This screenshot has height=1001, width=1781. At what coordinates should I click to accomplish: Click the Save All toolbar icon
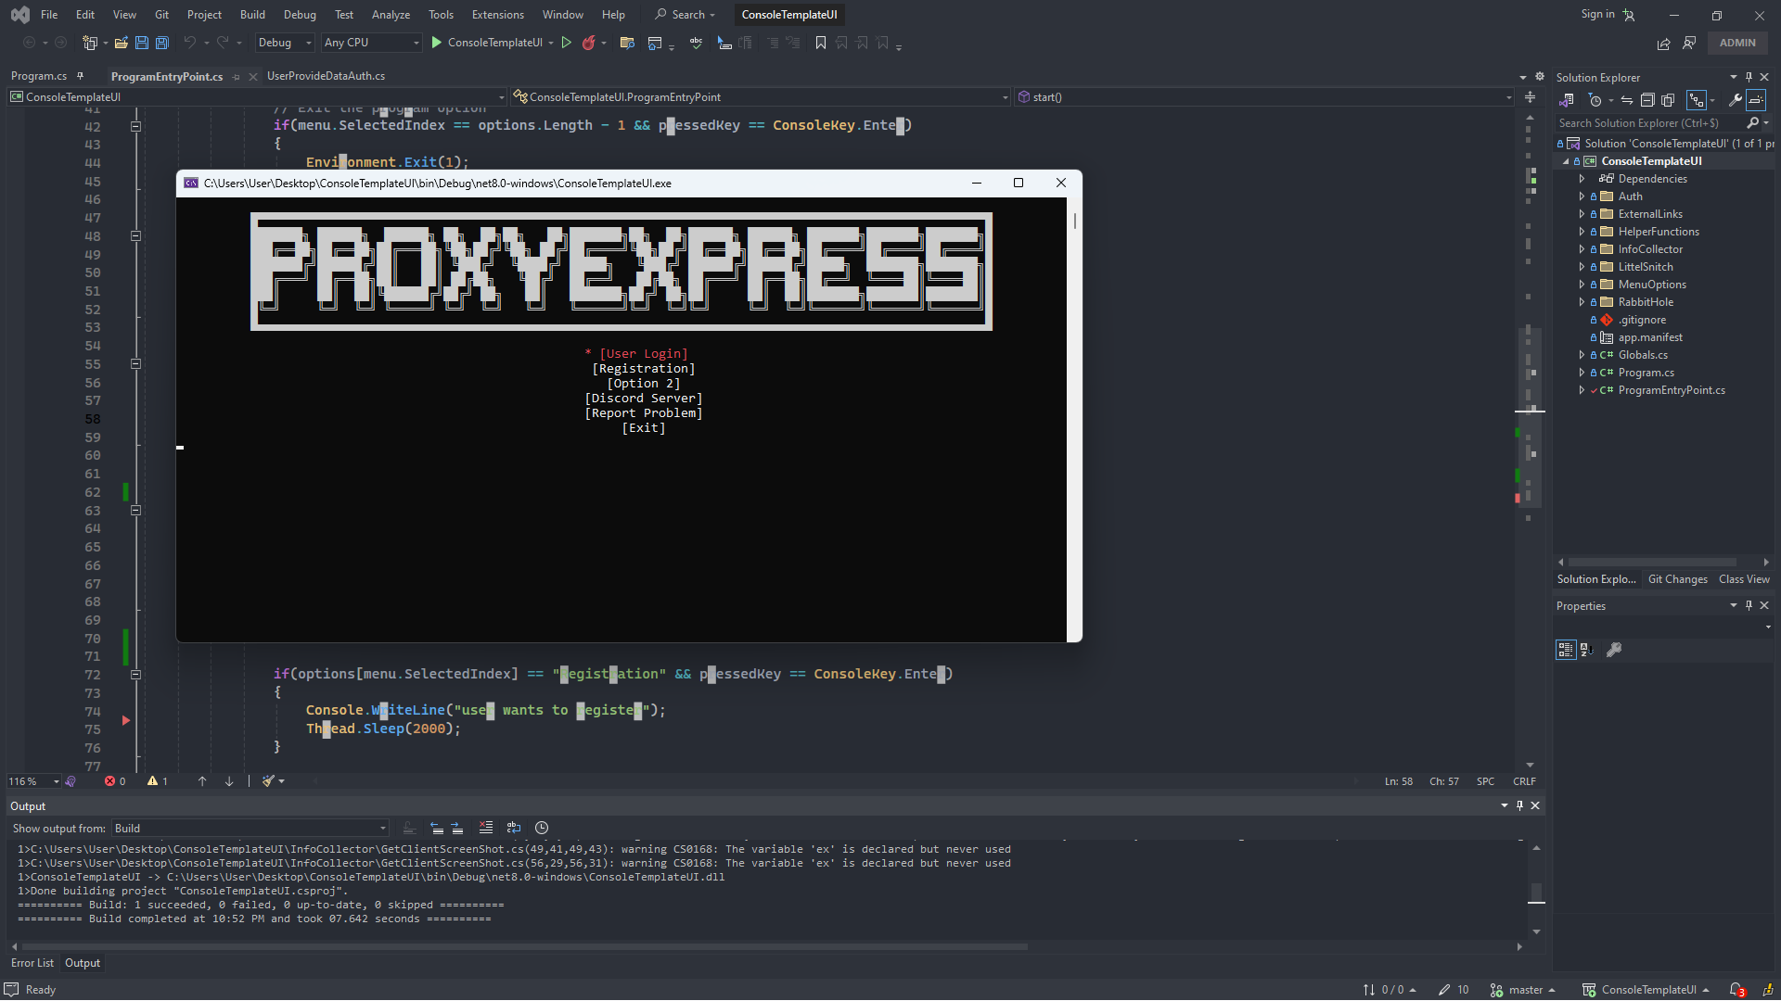[x=162, y=43]
